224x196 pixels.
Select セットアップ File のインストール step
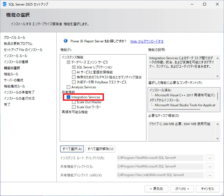click(x=23, y=50)
